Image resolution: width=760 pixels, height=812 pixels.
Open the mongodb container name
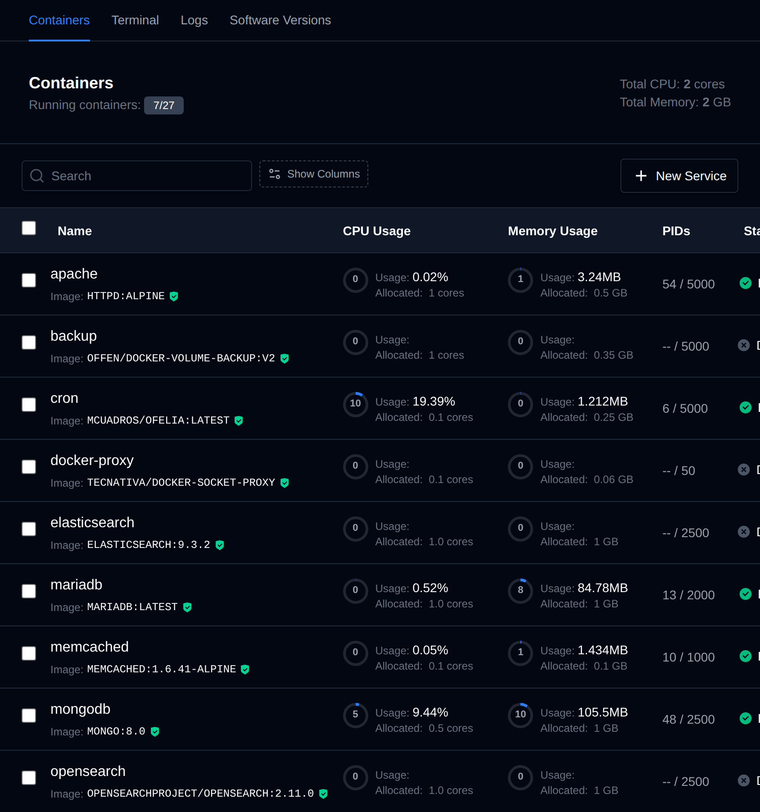click(80, 709)
